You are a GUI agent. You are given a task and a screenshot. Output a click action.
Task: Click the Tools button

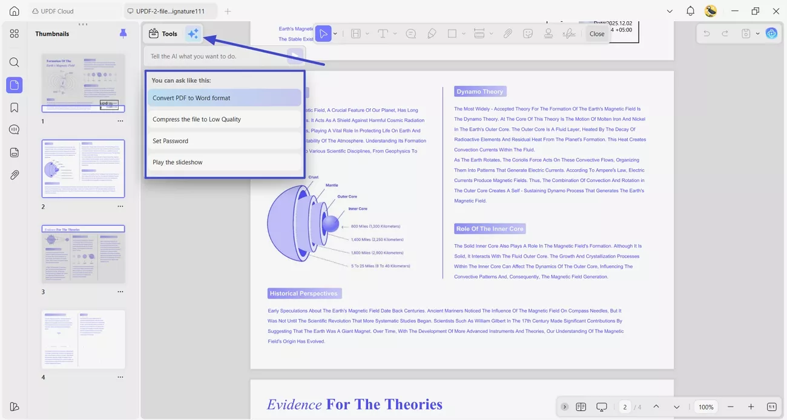tap(163, 34)
